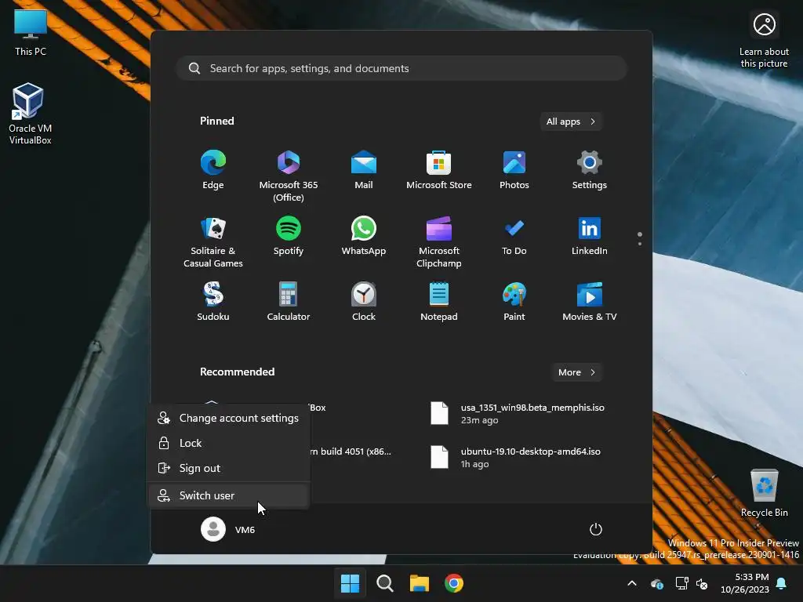Launch Notepad
This screenshot has height=602, width=803.
(439, 302)
